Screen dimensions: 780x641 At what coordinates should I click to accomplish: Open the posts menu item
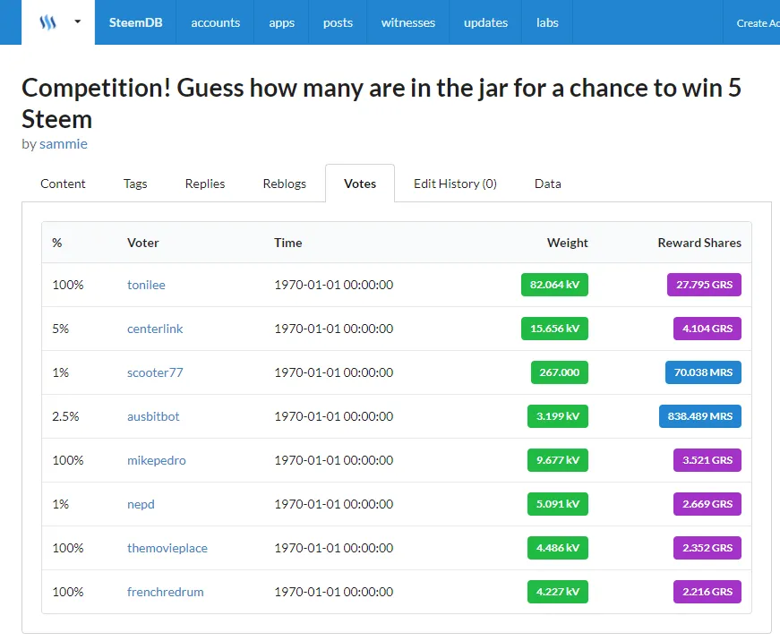pyautogui.click(x=338, y=22)
